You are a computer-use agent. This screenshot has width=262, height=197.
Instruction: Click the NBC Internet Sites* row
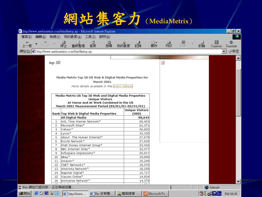point(100,149)
